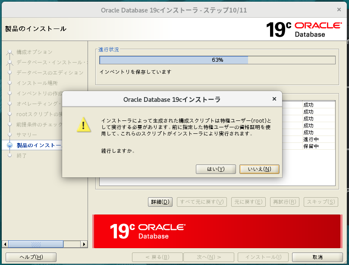Go back with < 戻る(B) button
Screen dimensions: 349x265
[x=157, y=257]
